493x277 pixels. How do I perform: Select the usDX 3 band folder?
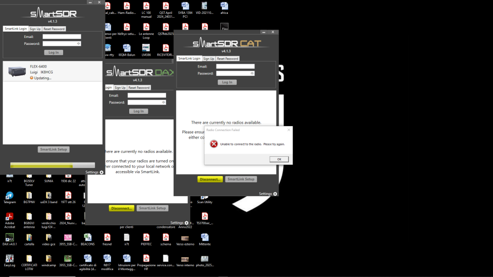tap(48, 198)
